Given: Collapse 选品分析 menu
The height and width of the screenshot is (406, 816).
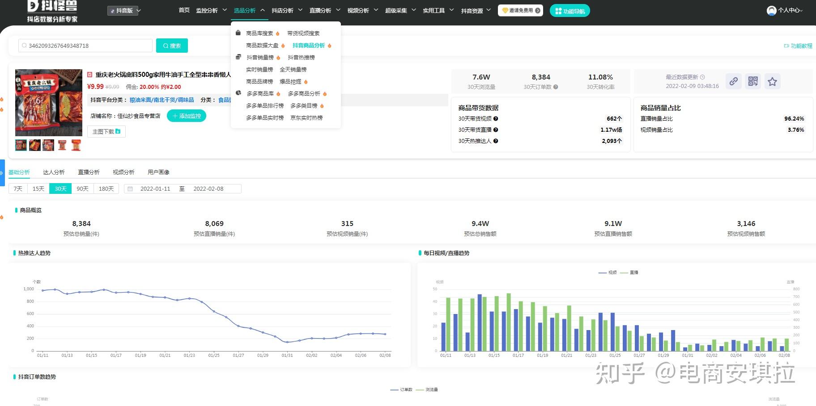Looking at the screenshot, I should 249,10.
